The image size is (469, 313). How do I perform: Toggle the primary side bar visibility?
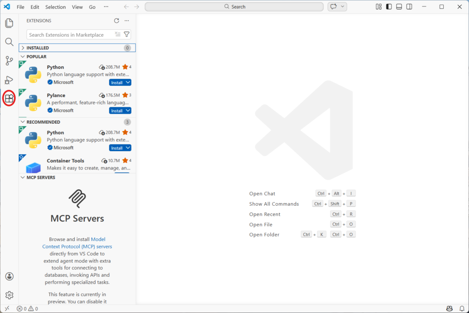point(389,6)
